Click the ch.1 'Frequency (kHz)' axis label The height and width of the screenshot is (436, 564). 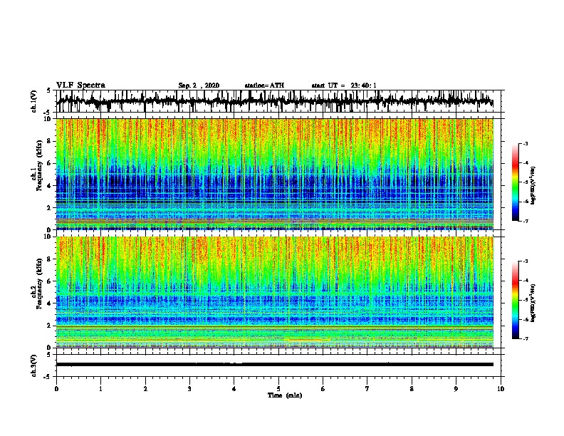[39, 166]
